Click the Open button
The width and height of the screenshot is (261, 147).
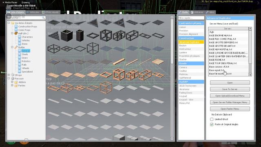230,82
